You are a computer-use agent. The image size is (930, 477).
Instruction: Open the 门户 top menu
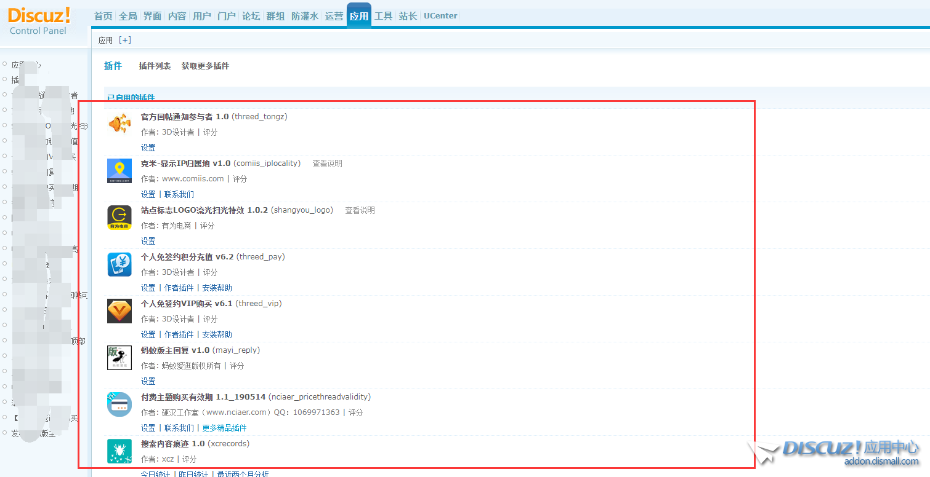(x=226, y=16)
